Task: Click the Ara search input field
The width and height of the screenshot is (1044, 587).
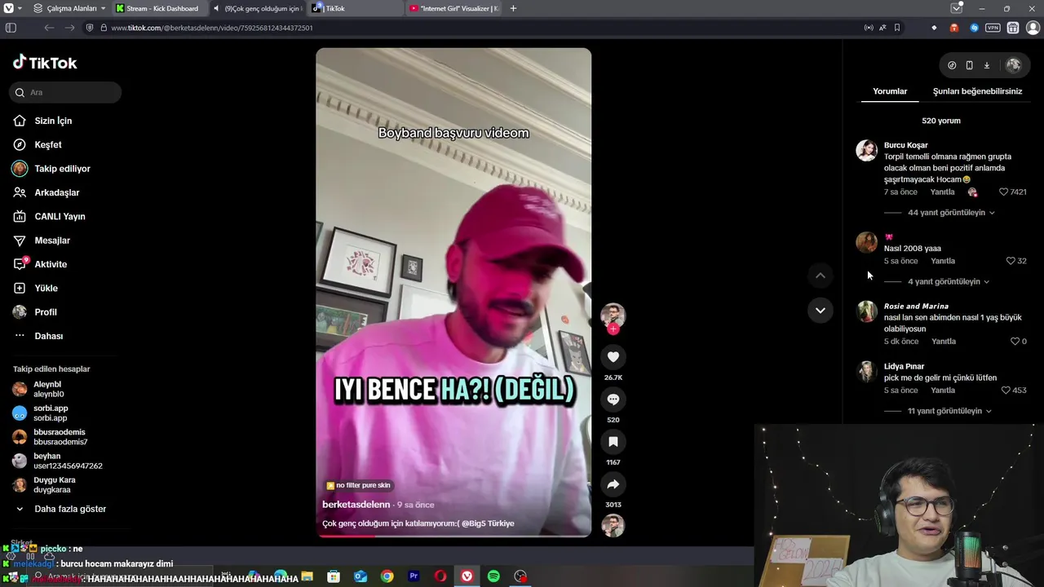Action: point(66,92)
